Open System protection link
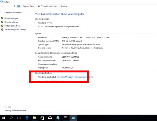 pyautogui.click(x=12, y=26)
